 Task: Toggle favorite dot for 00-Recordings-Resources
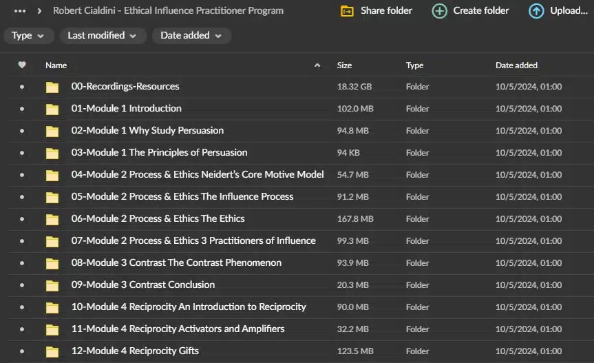[x=22, y=87]
